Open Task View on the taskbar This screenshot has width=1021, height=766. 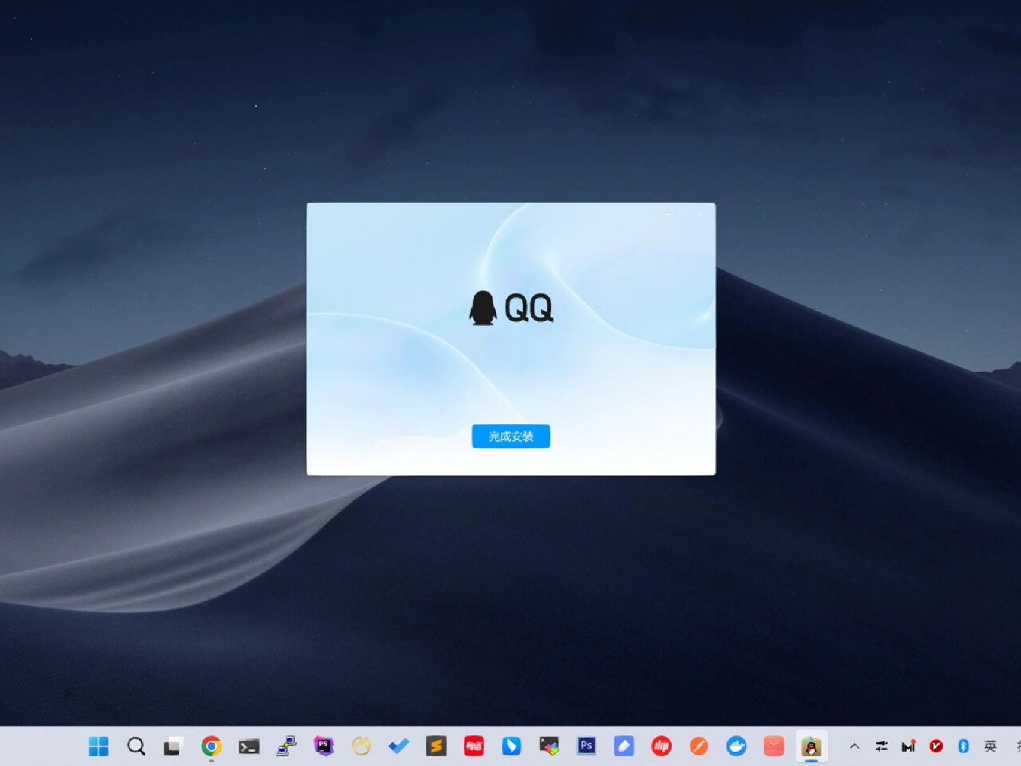tap(173, 746)
